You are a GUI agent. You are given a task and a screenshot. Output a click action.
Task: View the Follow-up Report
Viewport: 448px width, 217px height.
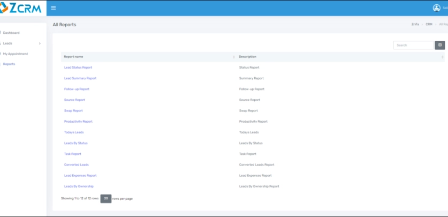tap(77, 89)
